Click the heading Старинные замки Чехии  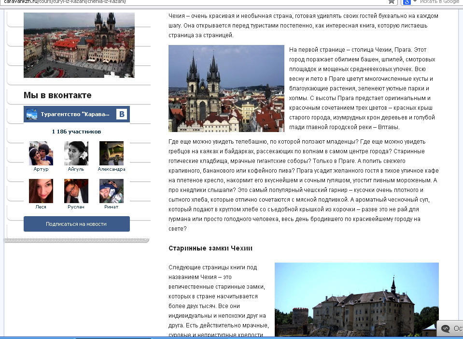210,248
